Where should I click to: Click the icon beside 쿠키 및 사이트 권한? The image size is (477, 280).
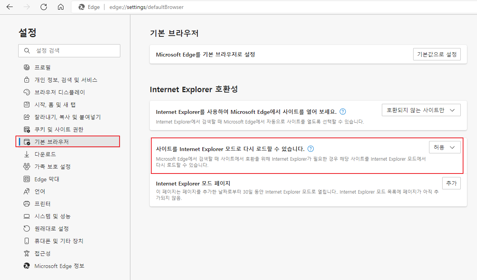pyautogui.click(x=27, y=129)
